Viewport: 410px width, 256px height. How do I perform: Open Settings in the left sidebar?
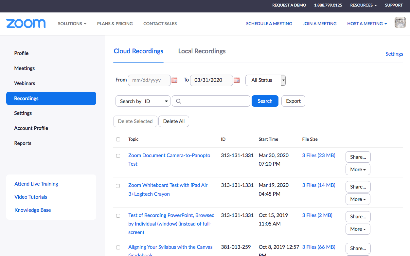click(23, 113)
